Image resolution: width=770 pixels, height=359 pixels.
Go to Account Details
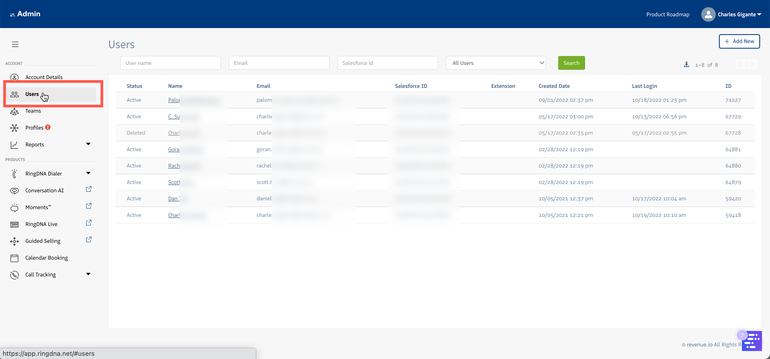44,77
